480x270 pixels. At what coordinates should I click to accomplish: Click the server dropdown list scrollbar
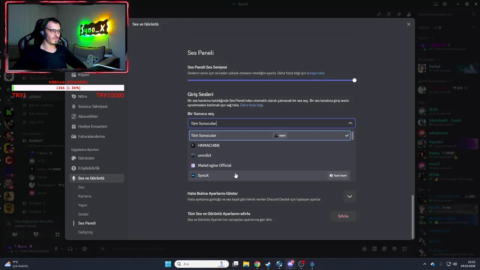352,136
